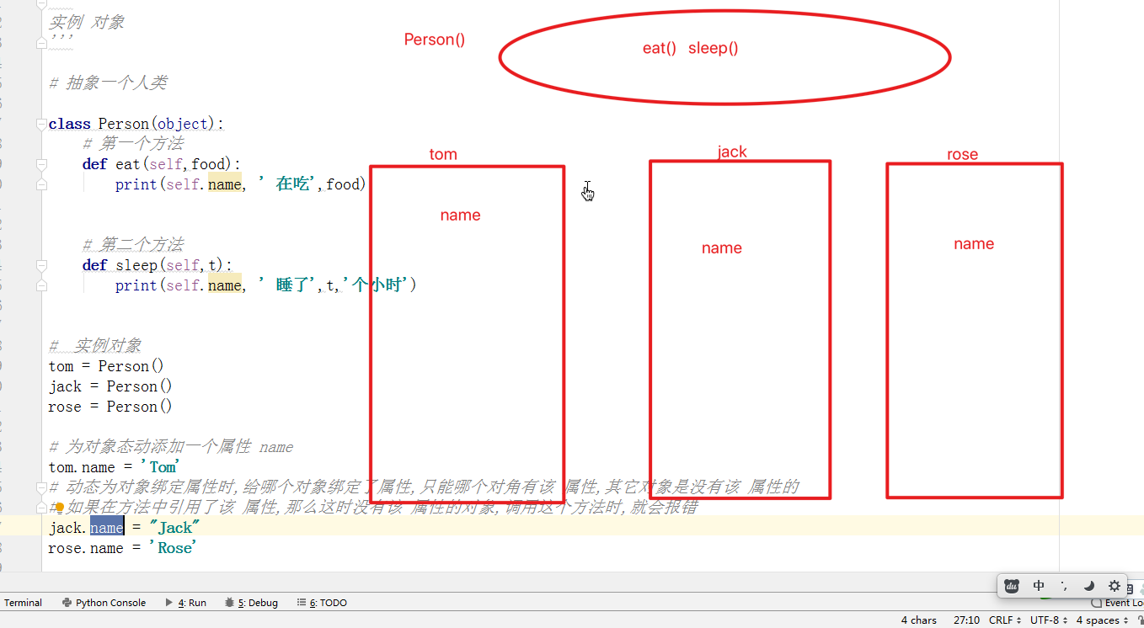Open the Debug tool window
This screenshot has width=1144, height=628.
click(251, 603)
